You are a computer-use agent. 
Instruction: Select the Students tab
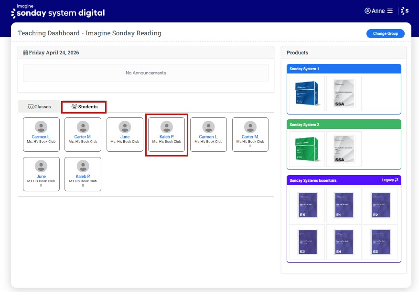(84, 106)
